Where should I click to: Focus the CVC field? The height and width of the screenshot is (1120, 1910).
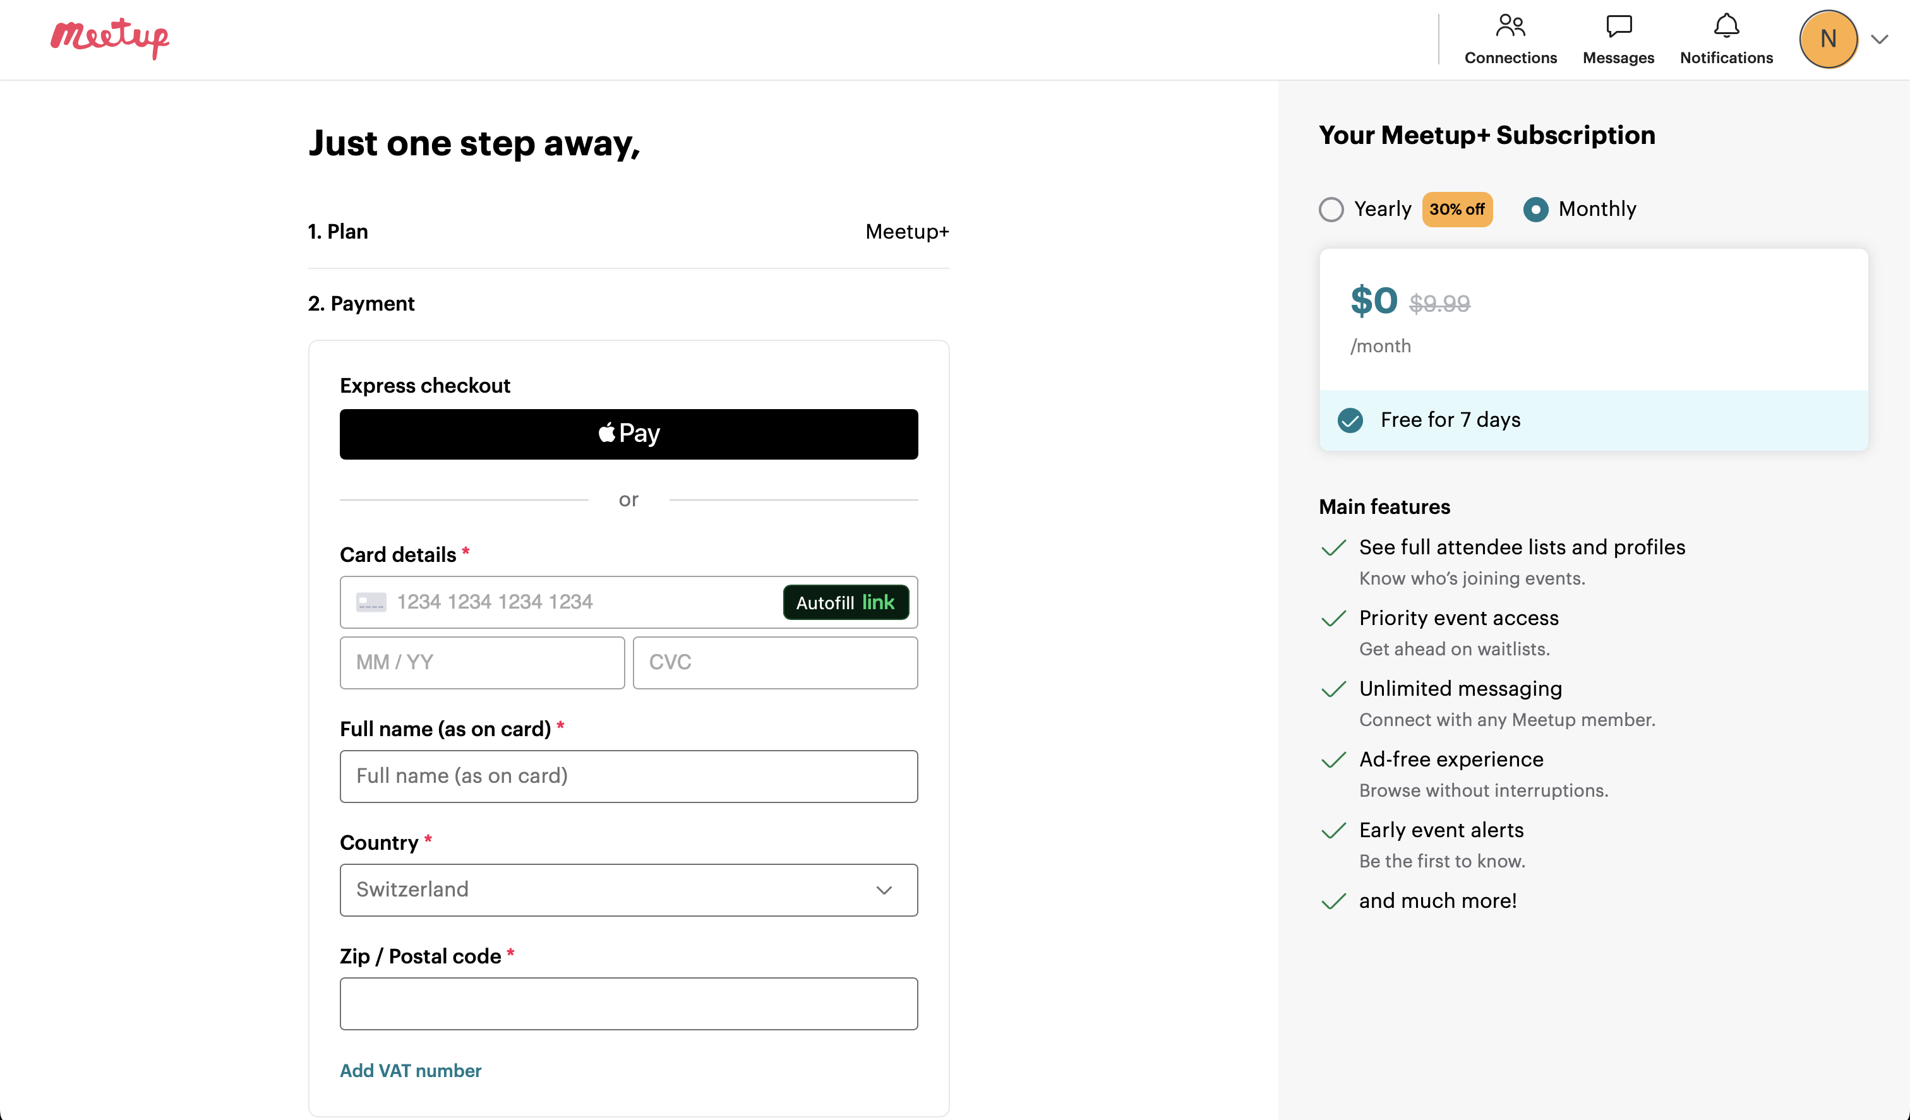click(x=774, y=662)
